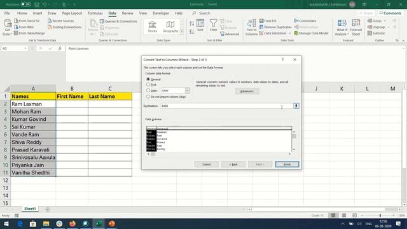This screenshot has height=229, width=407.
Task: Open What-If Analysis dropdown
Action: 341,27
